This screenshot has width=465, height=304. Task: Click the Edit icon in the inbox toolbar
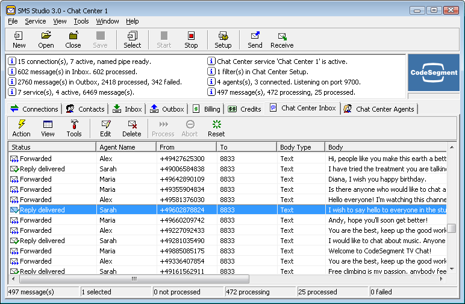pyautogui.click(x=105, y=128)
